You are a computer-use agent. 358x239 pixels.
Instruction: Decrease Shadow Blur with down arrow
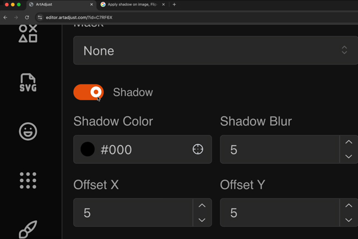click(349, 157)
